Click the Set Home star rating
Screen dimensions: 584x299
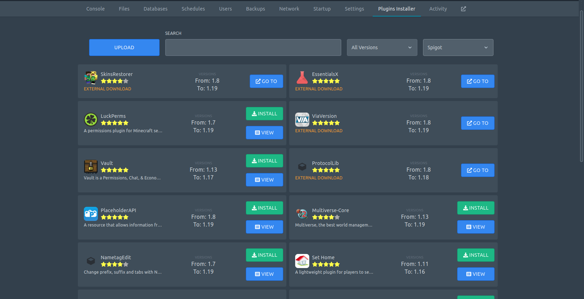point(326,265)
